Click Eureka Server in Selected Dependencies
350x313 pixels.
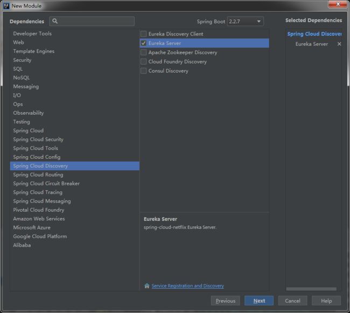click(x=312, y=44)
